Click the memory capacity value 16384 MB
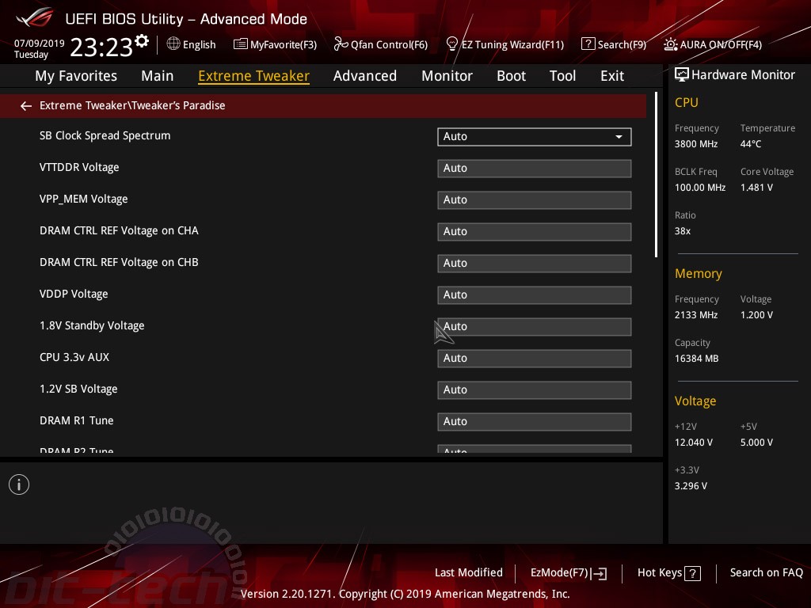This screenshot has height=608, width=811. point(697,359)
